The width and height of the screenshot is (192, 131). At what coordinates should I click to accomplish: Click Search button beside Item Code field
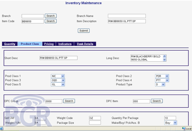click(x=51, y=21)
